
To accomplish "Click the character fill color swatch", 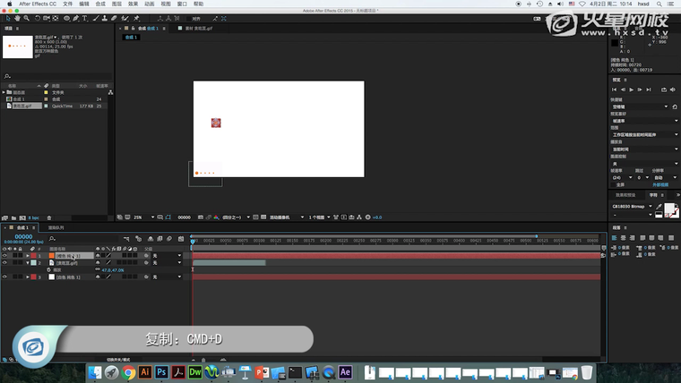I will tap(669, 209).
